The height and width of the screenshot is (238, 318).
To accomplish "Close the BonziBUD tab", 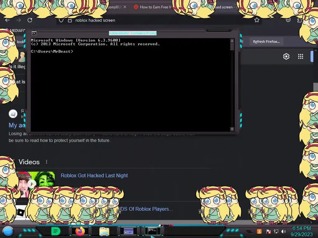I will (x=125, y=7).
